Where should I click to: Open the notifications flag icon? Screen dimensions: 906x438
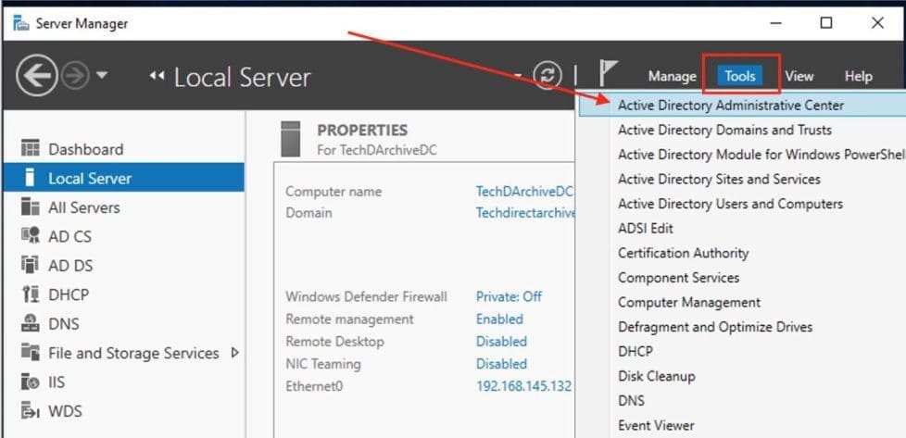pos(608,75)
